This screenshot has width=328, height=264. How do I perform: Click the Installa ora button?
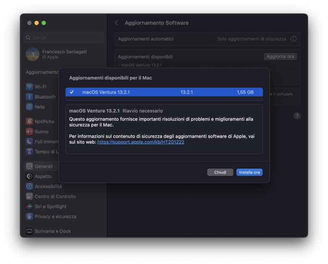249,172
